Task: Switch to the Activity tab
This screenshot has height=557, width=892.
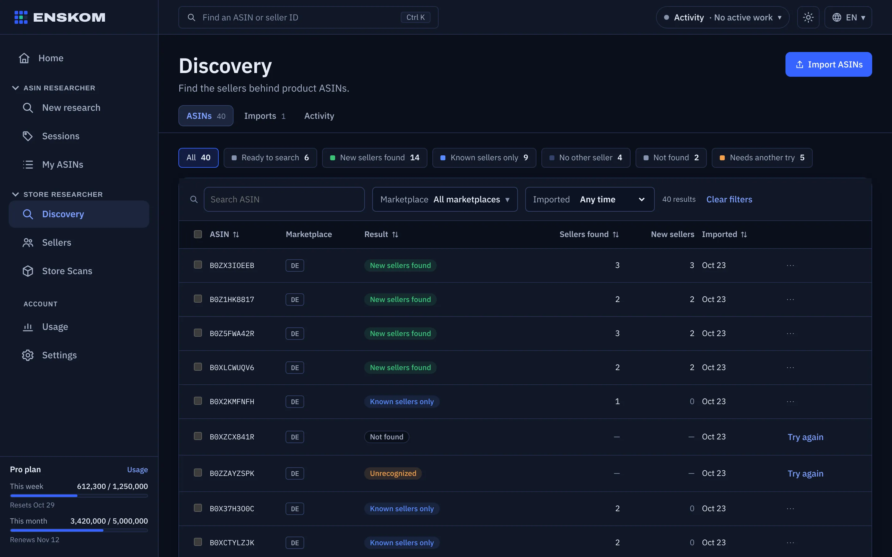Action: (319, 116)
